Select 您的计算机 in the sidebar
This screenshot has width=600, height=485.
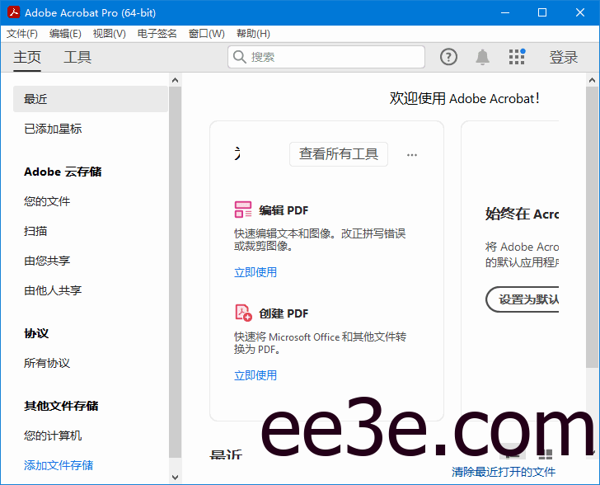53,436
